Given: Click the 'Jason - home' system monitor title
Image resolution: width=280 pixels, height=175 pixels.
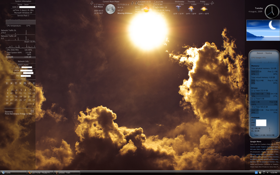Looking at the screenshot, I should click(x=264, y=53).
